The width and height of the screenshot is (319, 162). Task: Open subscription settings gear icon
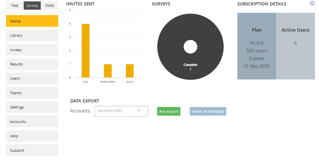312,3
